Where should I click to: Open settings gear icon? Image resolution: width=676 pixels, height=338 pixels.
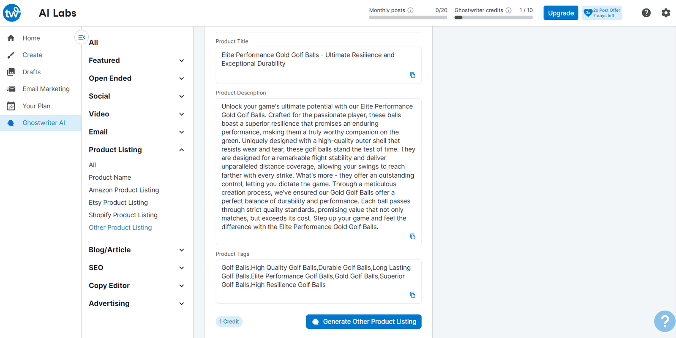click(666, 13)
